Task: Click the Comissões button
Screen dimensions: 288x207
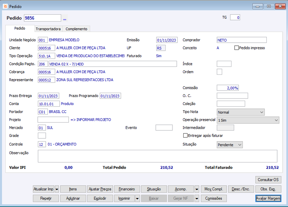Action: 214,198
